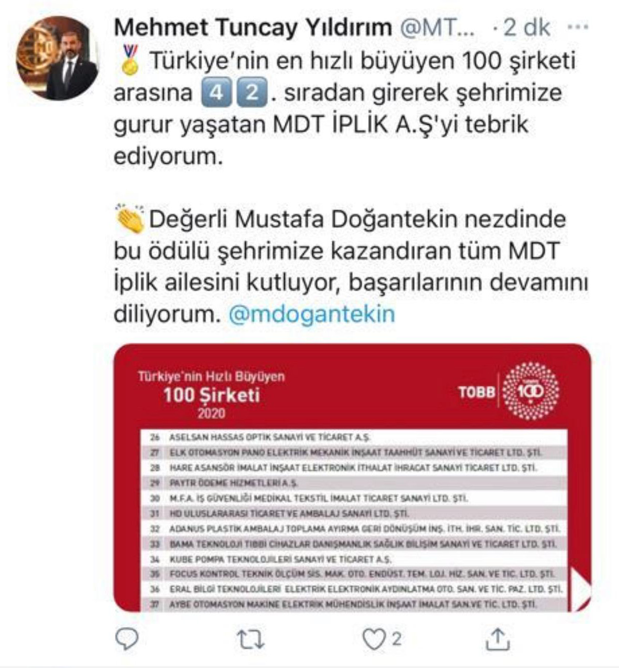Click the Mehmet Tuncay Yıldırım display name
The height and width of the screenshot is (668, 619).
point(253,28)
